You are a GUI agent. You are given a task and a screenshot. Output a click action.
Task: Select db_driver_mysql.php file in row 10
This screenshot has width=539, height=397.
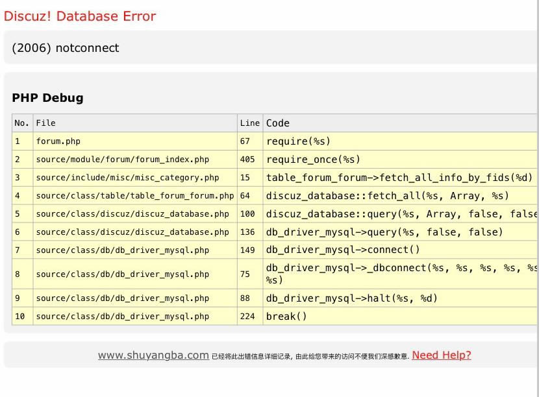[135, 317]
